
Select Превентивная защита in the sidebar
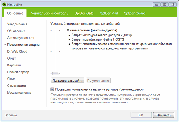pos(23,45)
